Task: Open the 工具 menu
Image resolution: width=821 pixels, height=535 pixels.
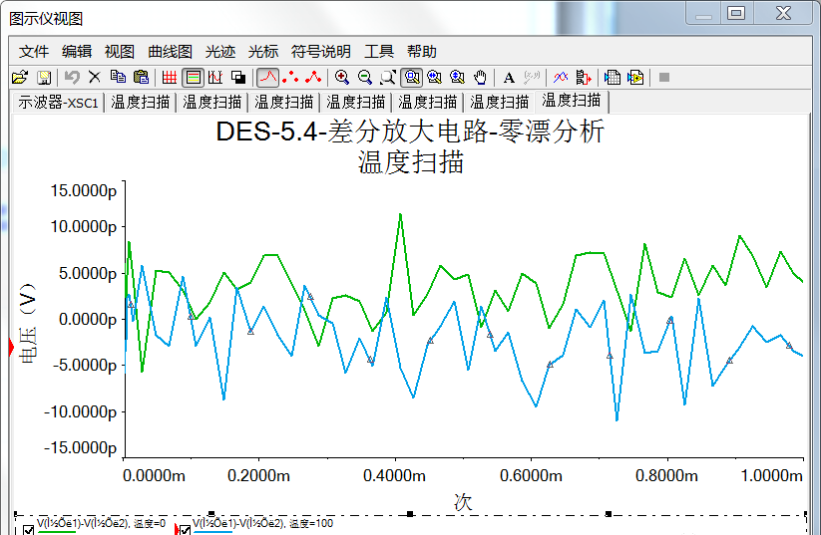Action: [378, 51]
